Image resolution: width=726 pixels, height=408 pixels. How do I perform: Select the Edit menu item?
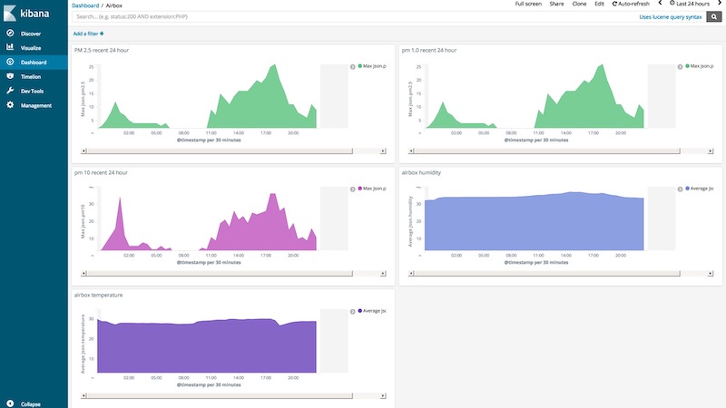599,4
